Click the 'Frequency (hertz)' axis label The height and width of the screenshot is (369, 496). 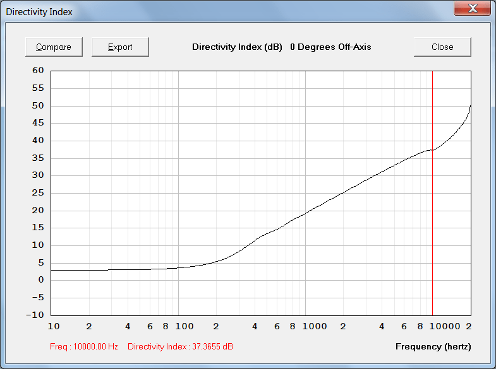(x=433, y=346)
